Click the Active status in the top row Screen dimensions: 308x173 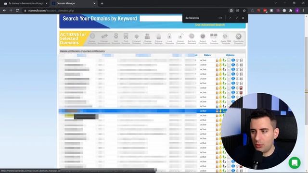[x=203, y=60]
